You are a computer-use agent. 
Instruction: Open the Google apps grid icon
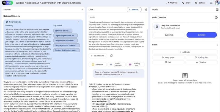(x=211, y=3)
